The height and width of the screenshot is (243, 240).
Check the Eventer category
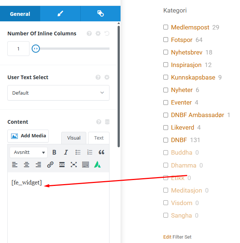(166, 102)
